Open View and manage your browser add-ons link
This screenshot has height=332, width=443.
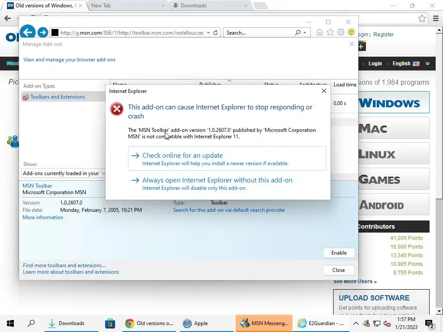pyautogui.click(x=69, y=60)
